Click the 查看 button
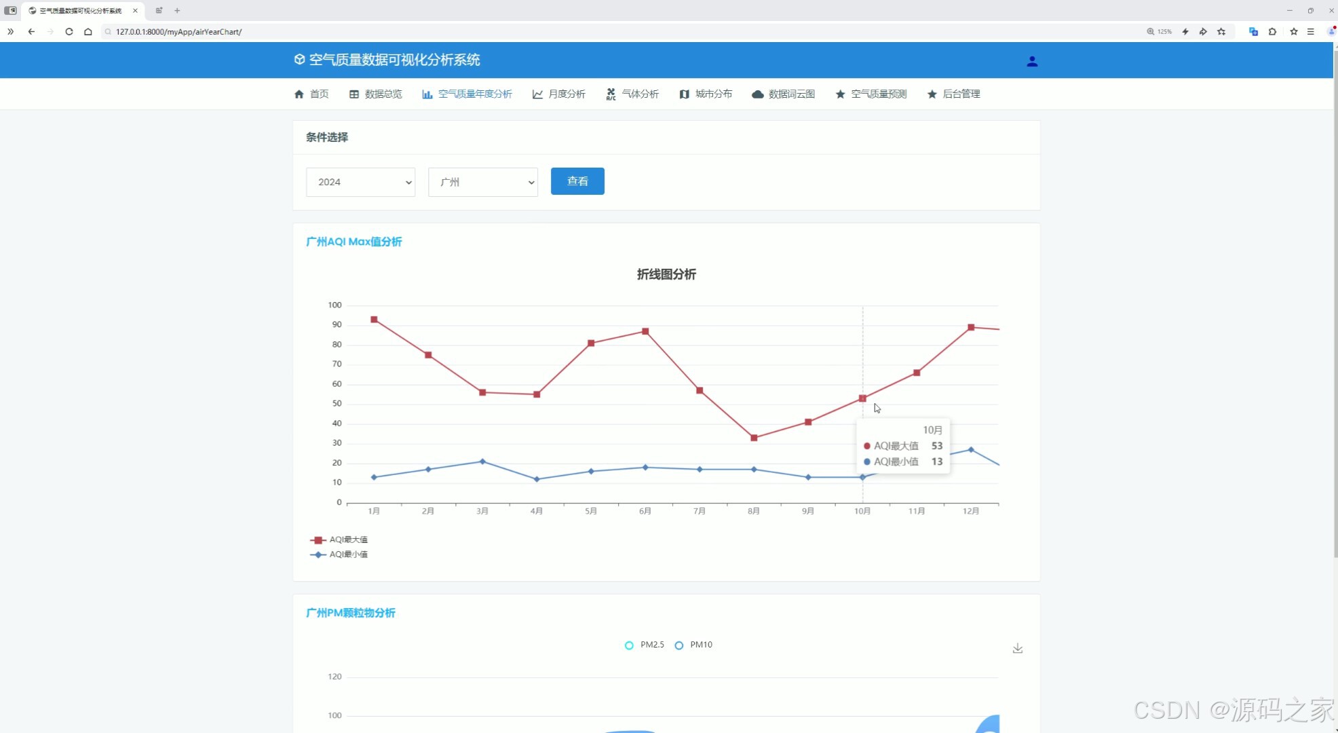Image resolution: width=1338 pixels, height=733 pixels. (x=577, y=181)
